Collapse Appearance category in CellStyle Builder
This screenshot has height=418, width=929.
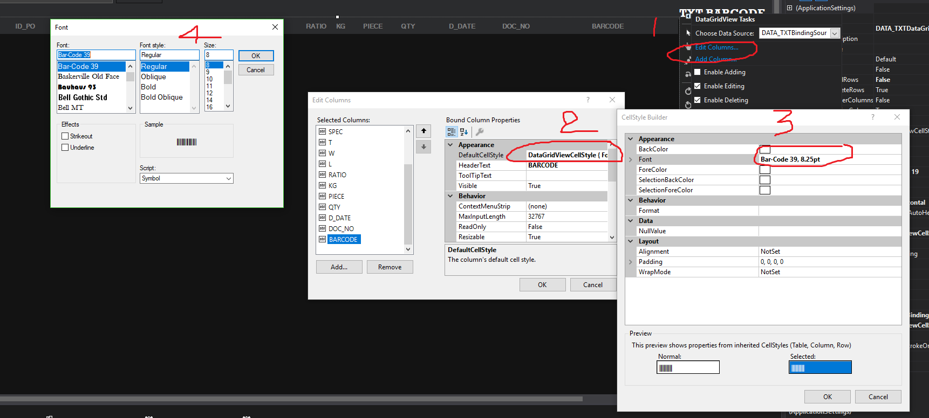(x=630, y=138)
